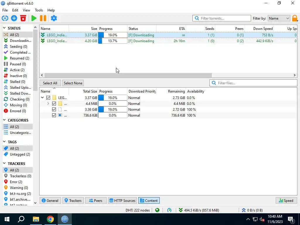Expand the 4.4 MiB subfolder
300x225 pixels.
click(48, 104)
